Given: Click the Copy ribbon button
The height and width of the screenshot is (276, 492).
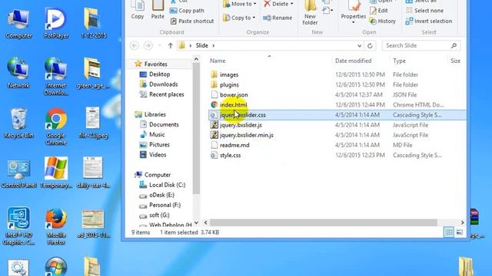Looking at the screenshot, I should 138,10.
